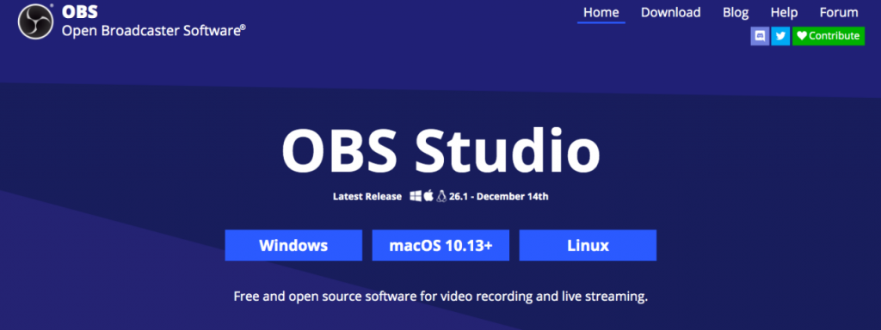The width and height of the screenshot is (881, 330).
Task: Click the Linux penguin icon beside Latest Release
Action: [x=441, y=196]
